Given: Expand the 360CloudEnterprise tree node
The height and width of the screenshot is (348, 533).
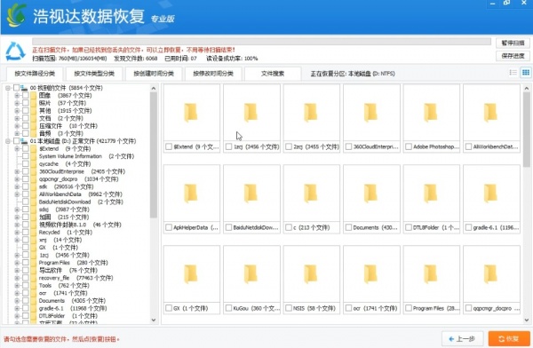Looking at the screenshot, I should pyautogui.click(x=17, y=171).
